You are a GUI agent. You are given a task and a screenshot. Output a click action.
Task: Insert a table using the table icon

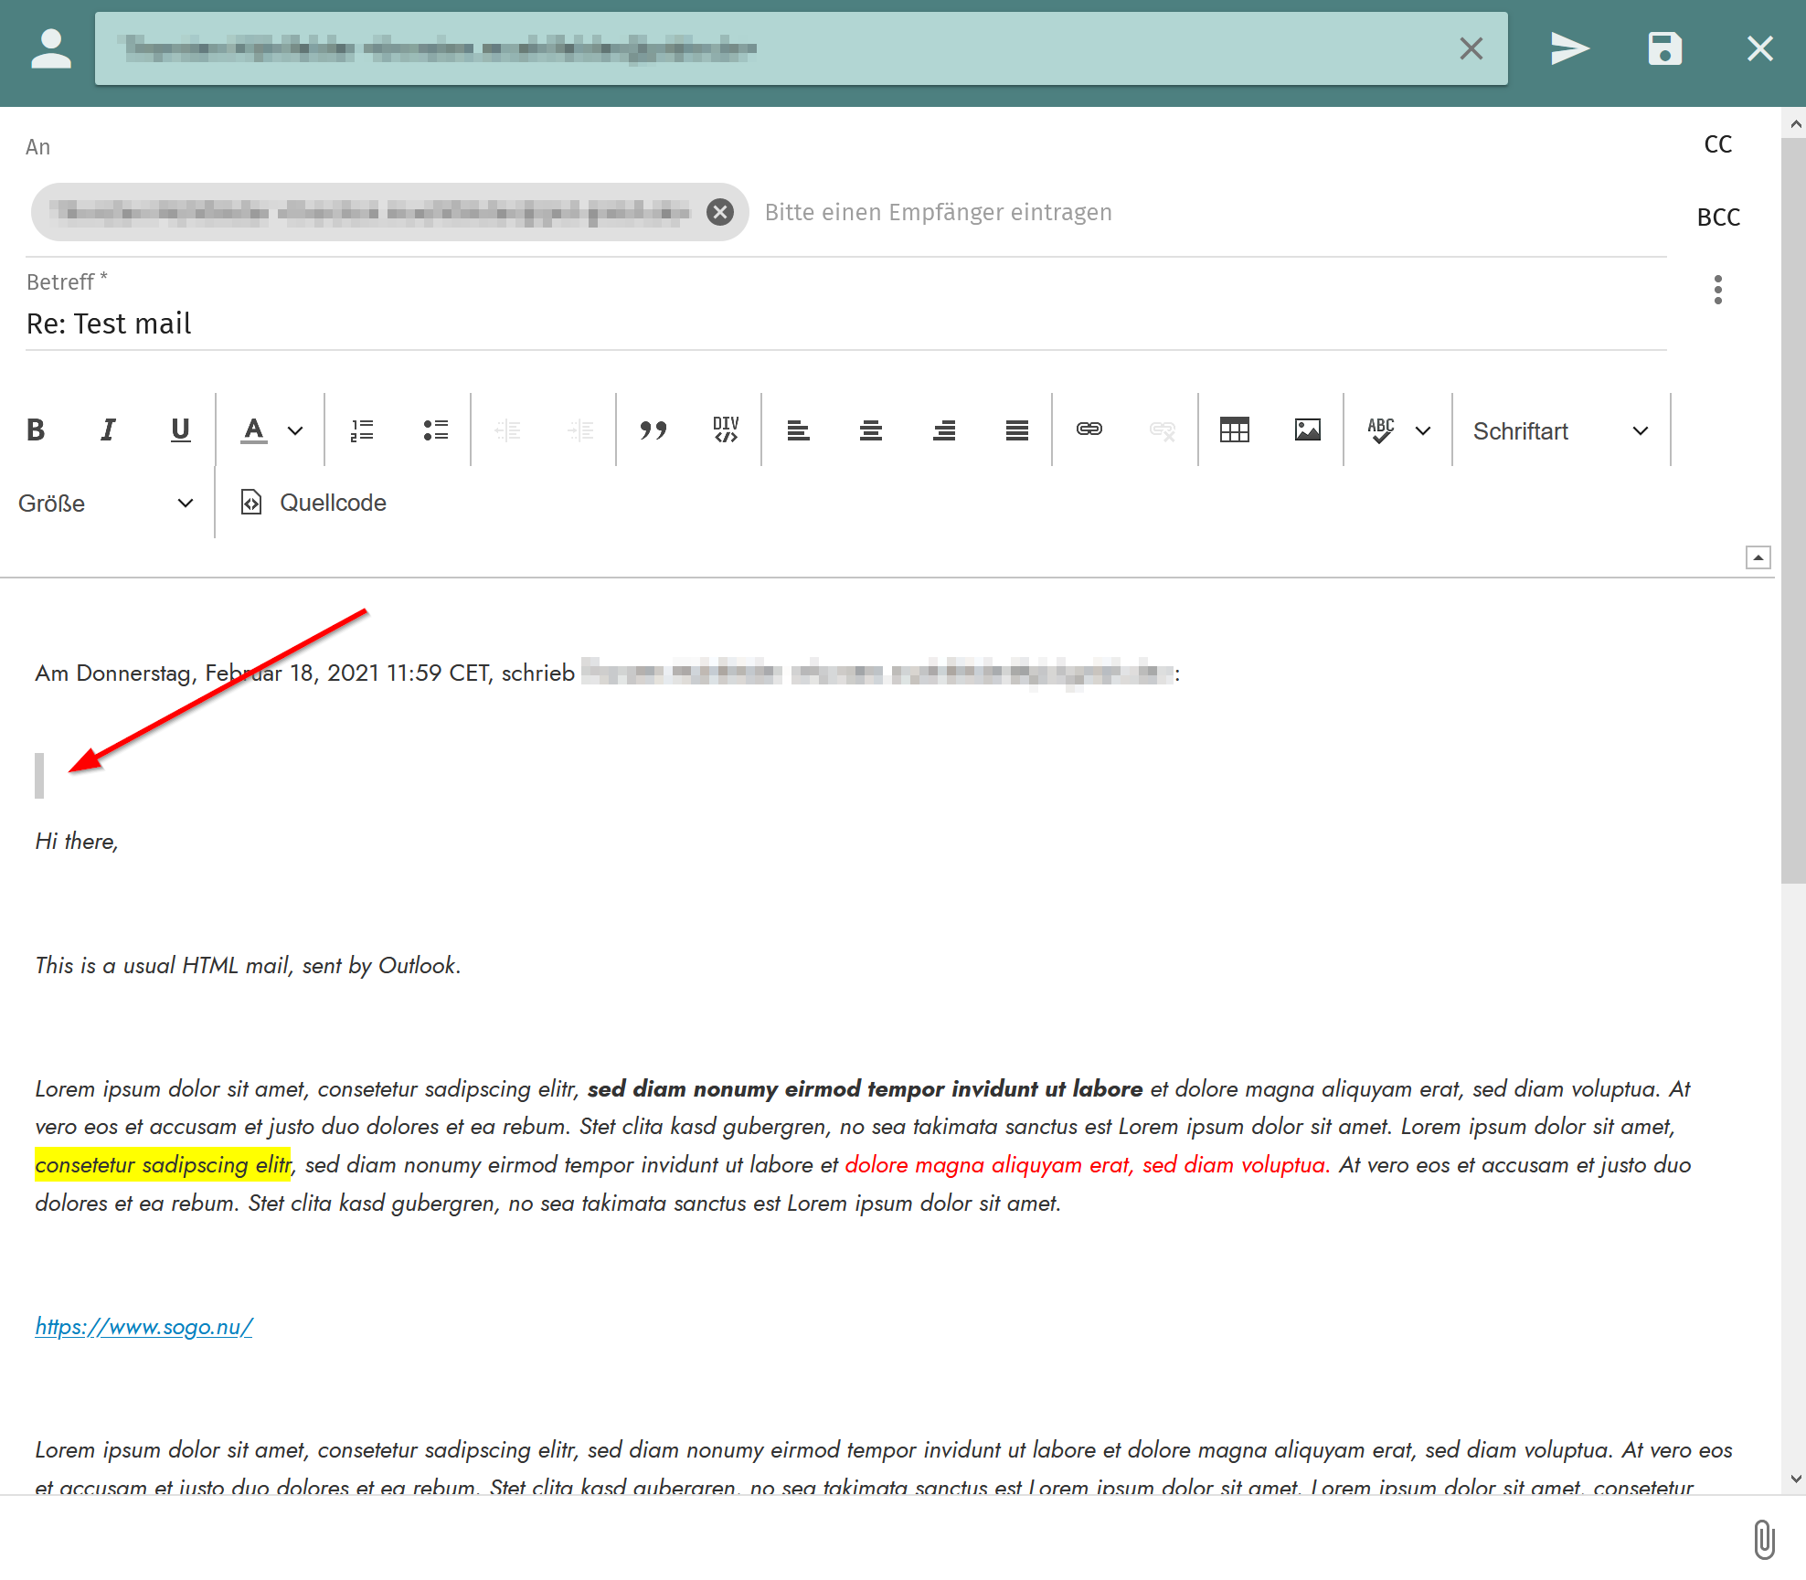pyautogui.click(x=1234, y=429)
